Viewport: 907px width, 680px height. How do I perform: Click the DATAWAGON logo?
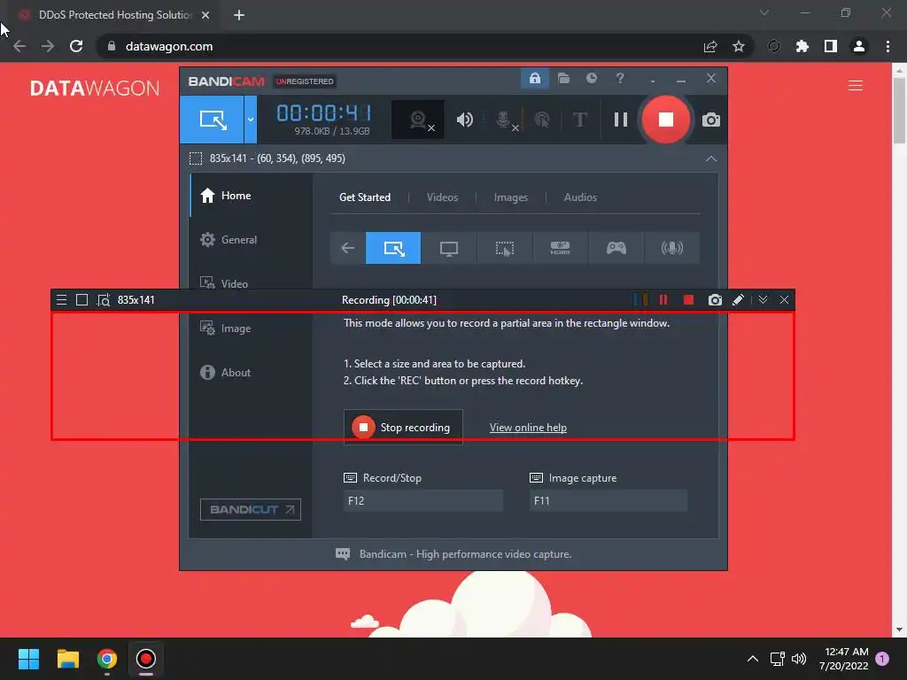[x=95, y=88]
